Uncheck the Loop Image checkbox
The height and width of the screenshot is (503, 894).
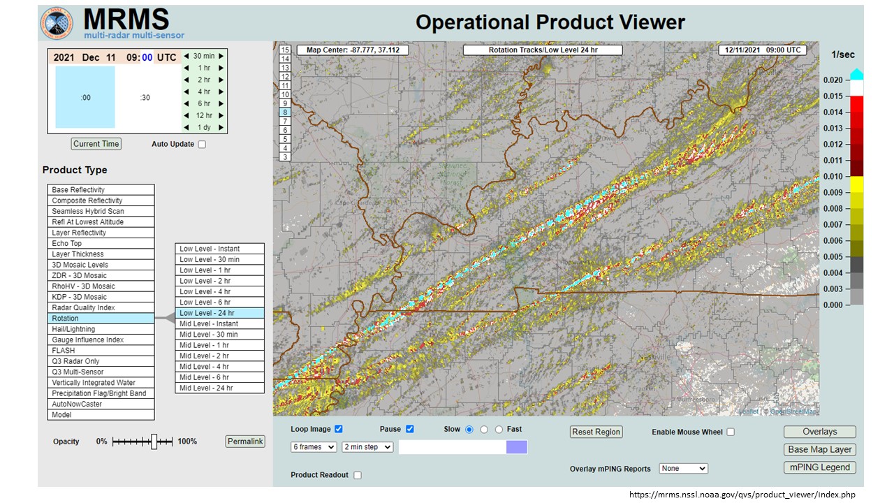(x=339, y=429)
